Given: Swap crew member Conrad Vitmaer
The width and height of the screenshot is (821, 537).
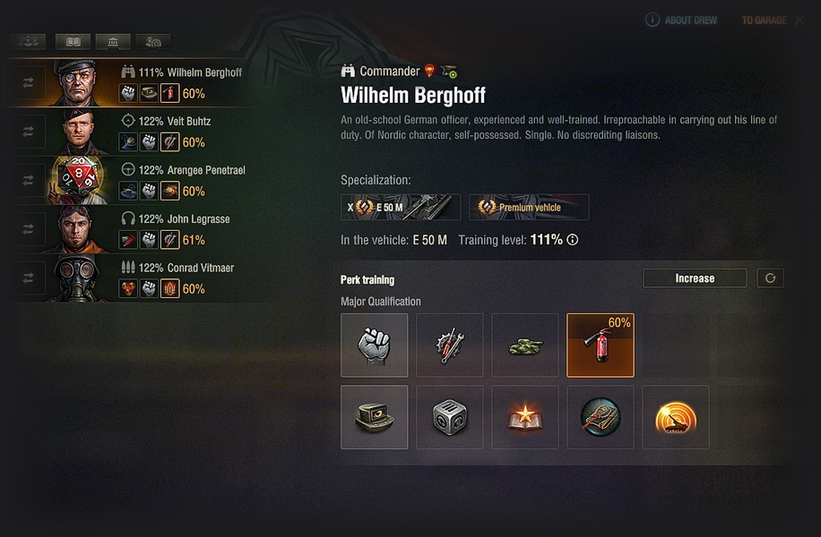Looking at the screenshot, I should (28, 277).
